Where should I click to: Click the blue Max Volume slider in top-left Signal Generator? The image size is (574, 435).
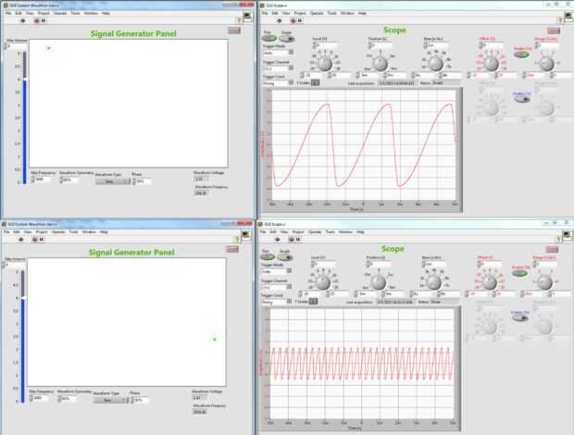click(x=24, y=117)
